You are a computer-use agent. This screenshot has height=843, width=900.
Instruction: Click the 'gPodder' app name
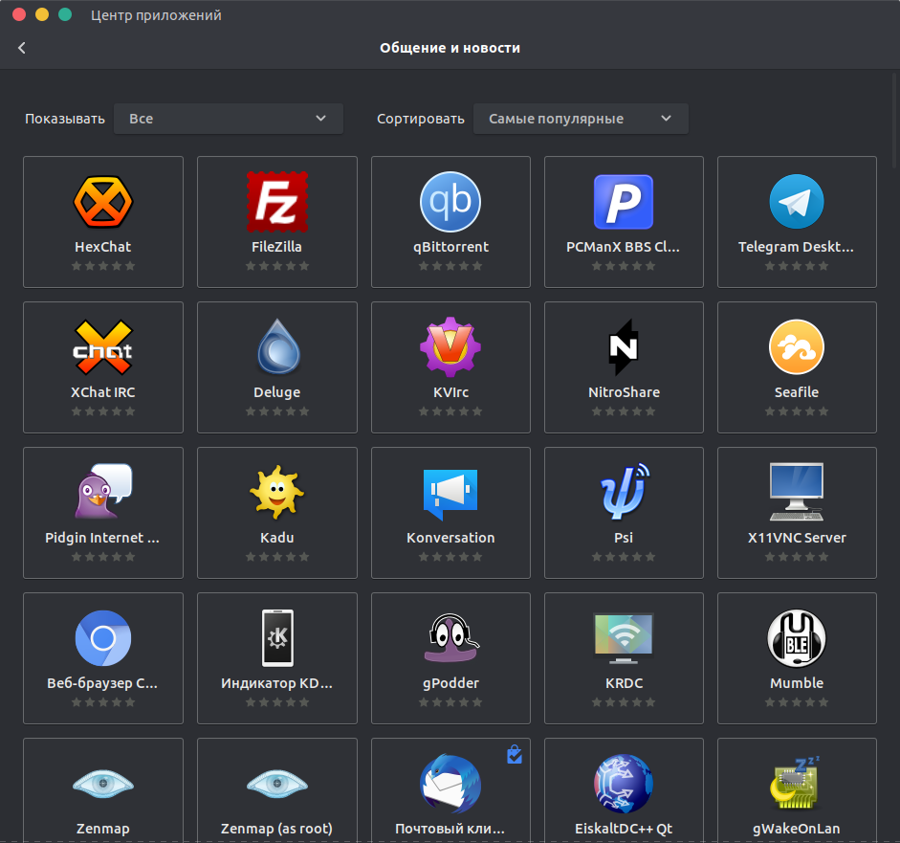click(x=450, y=683)
